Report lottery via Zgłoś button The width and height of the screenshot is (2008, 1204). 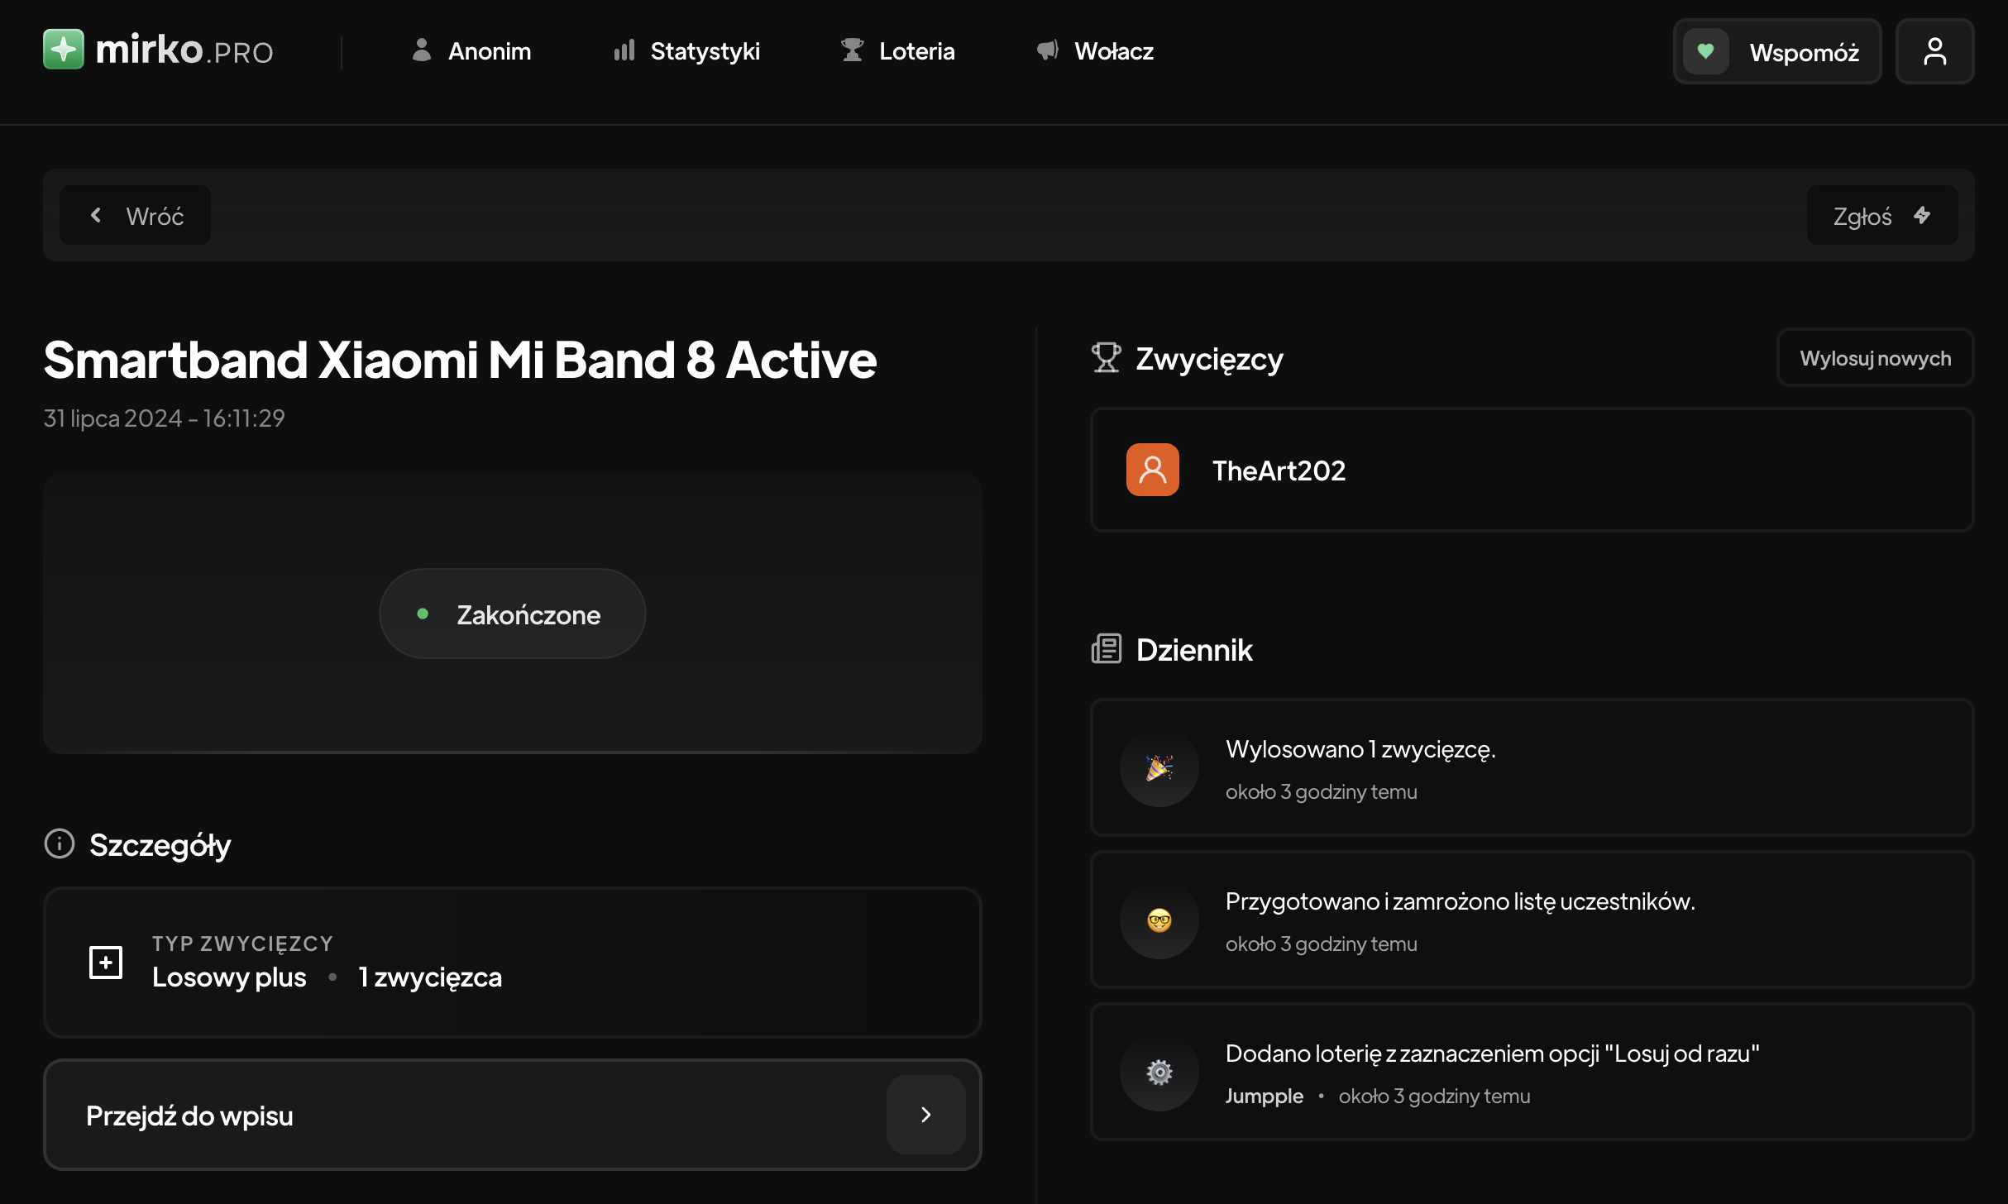[1881, 216]
